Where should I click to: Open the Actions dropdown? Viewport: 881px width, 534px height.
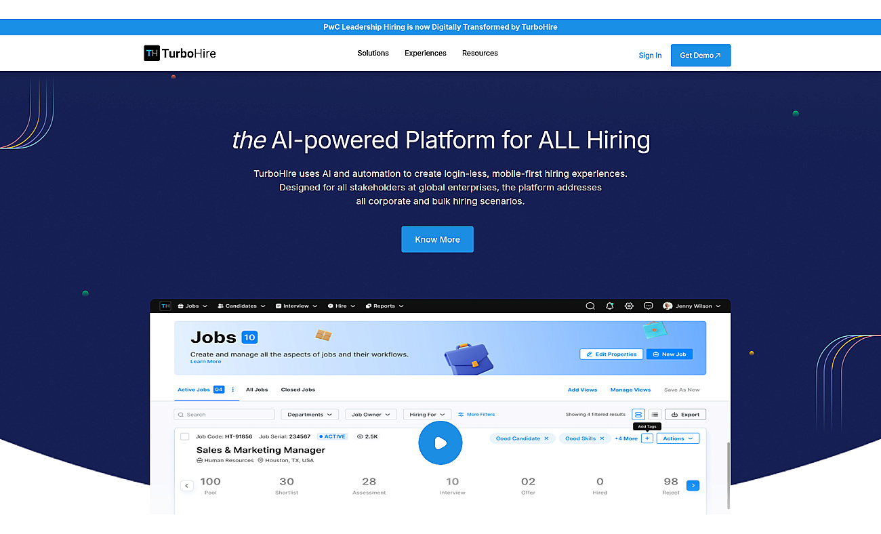(678, 438)
